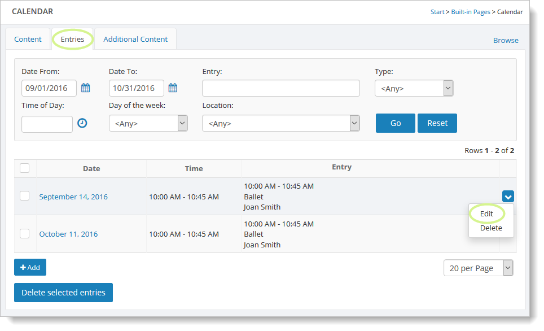Open the September 14 row action arrow

508,197
